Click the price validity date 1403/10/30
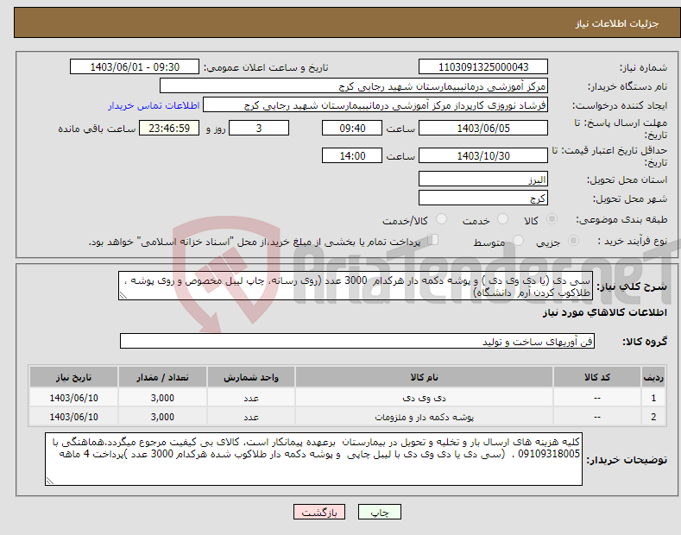 coord(483,155)
